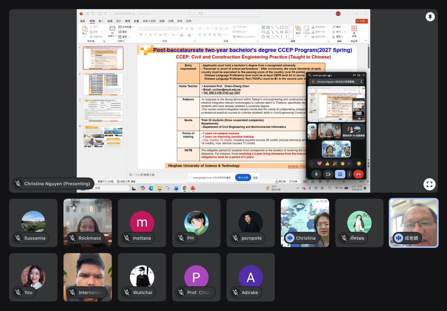The height and width of the screenshot is (311, 447).
Task: Open more options dots beside hang-up button
Action: click(349, 174)
